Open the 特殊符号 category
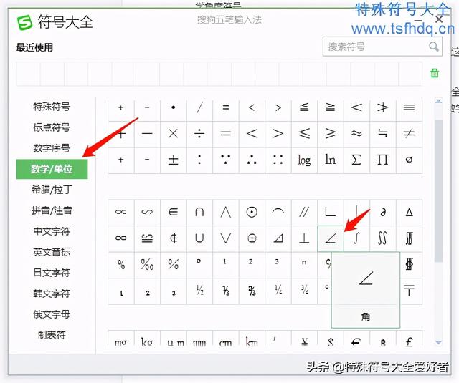This screenshot has width=459, height=383. [52, 107]
